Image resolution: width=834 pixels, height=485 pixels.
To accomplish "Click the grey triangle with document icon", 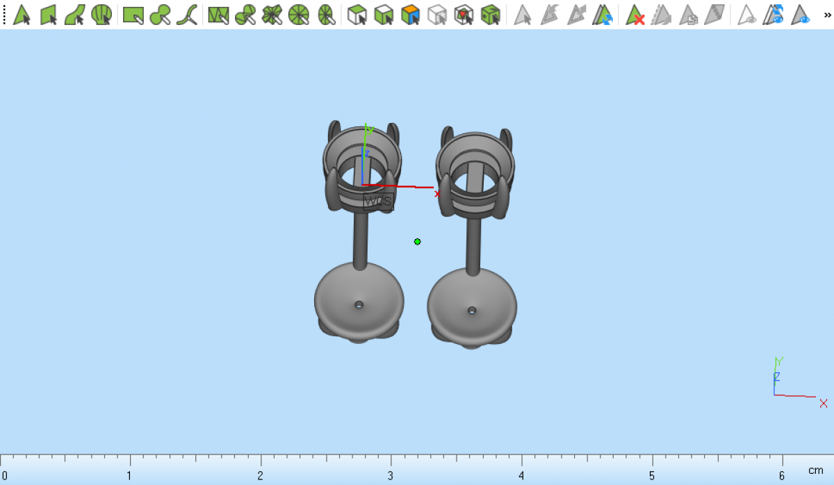I will [687, 15].
